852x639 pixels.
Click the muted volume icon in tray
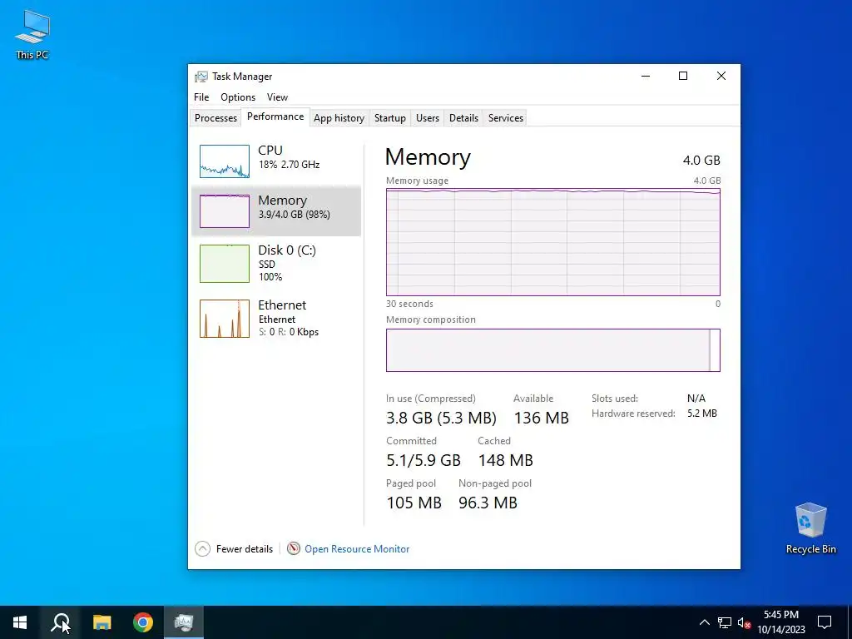745,622
